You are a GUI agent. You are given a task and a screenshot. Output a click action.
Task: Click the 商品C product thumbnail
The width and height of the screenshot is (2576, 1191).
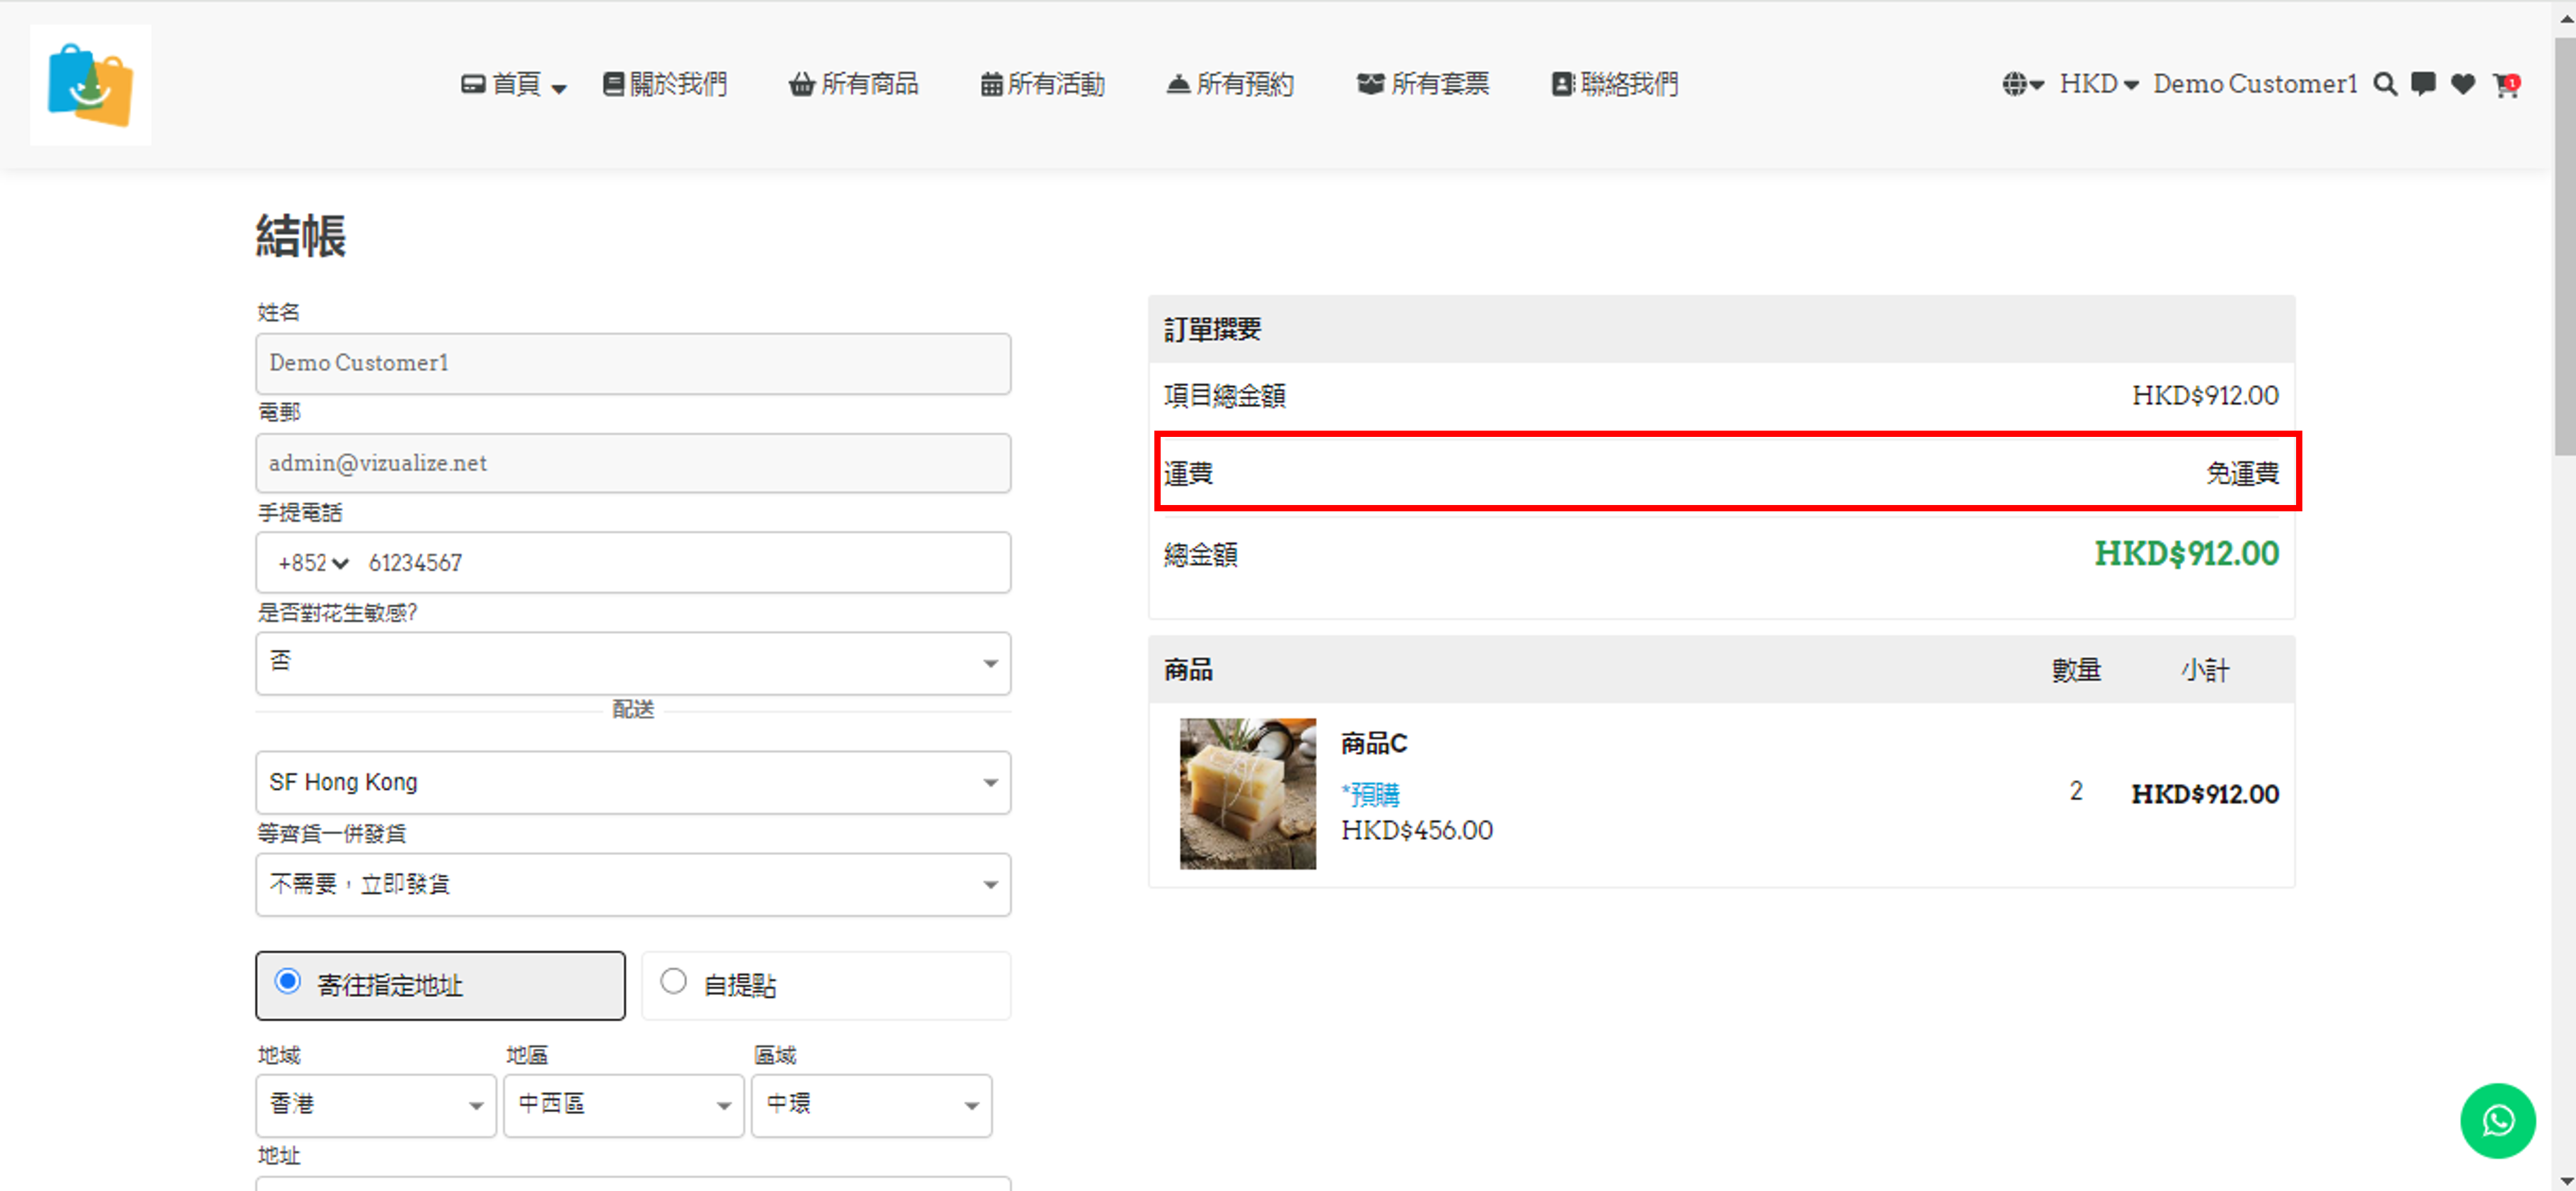pyautogui.click(x=1247, y=793)
